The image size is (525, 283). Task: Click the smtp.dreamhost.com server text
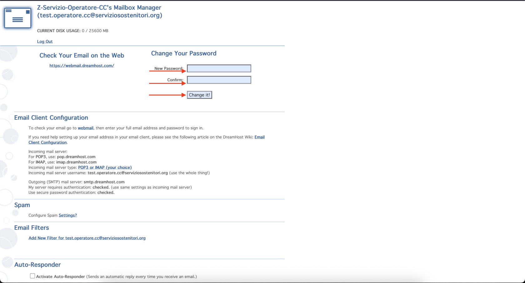tap(104, 182)
